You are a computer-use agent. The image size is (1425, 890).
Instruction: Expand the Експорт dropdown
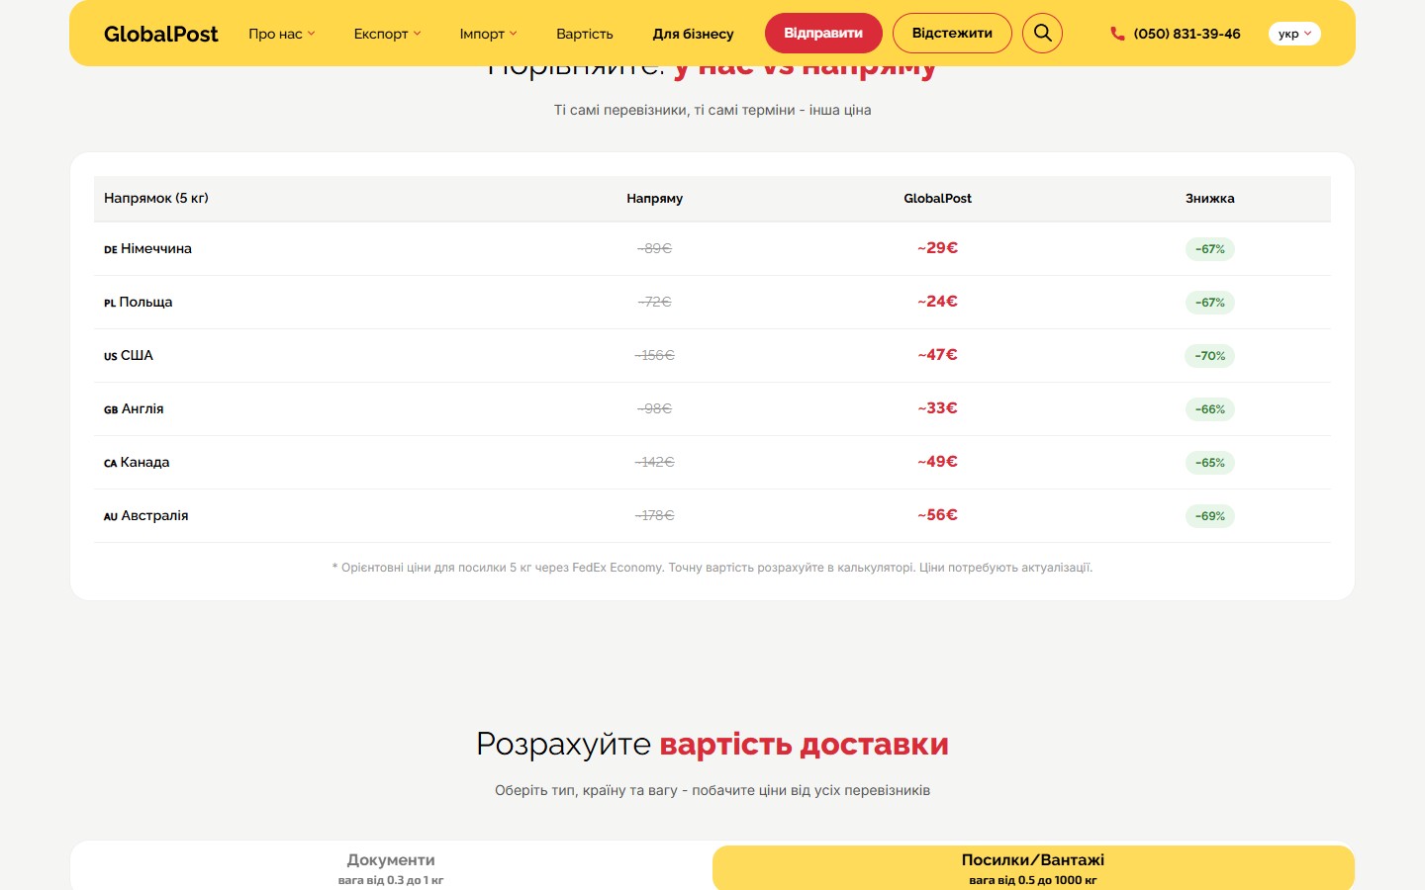point(387,34)
